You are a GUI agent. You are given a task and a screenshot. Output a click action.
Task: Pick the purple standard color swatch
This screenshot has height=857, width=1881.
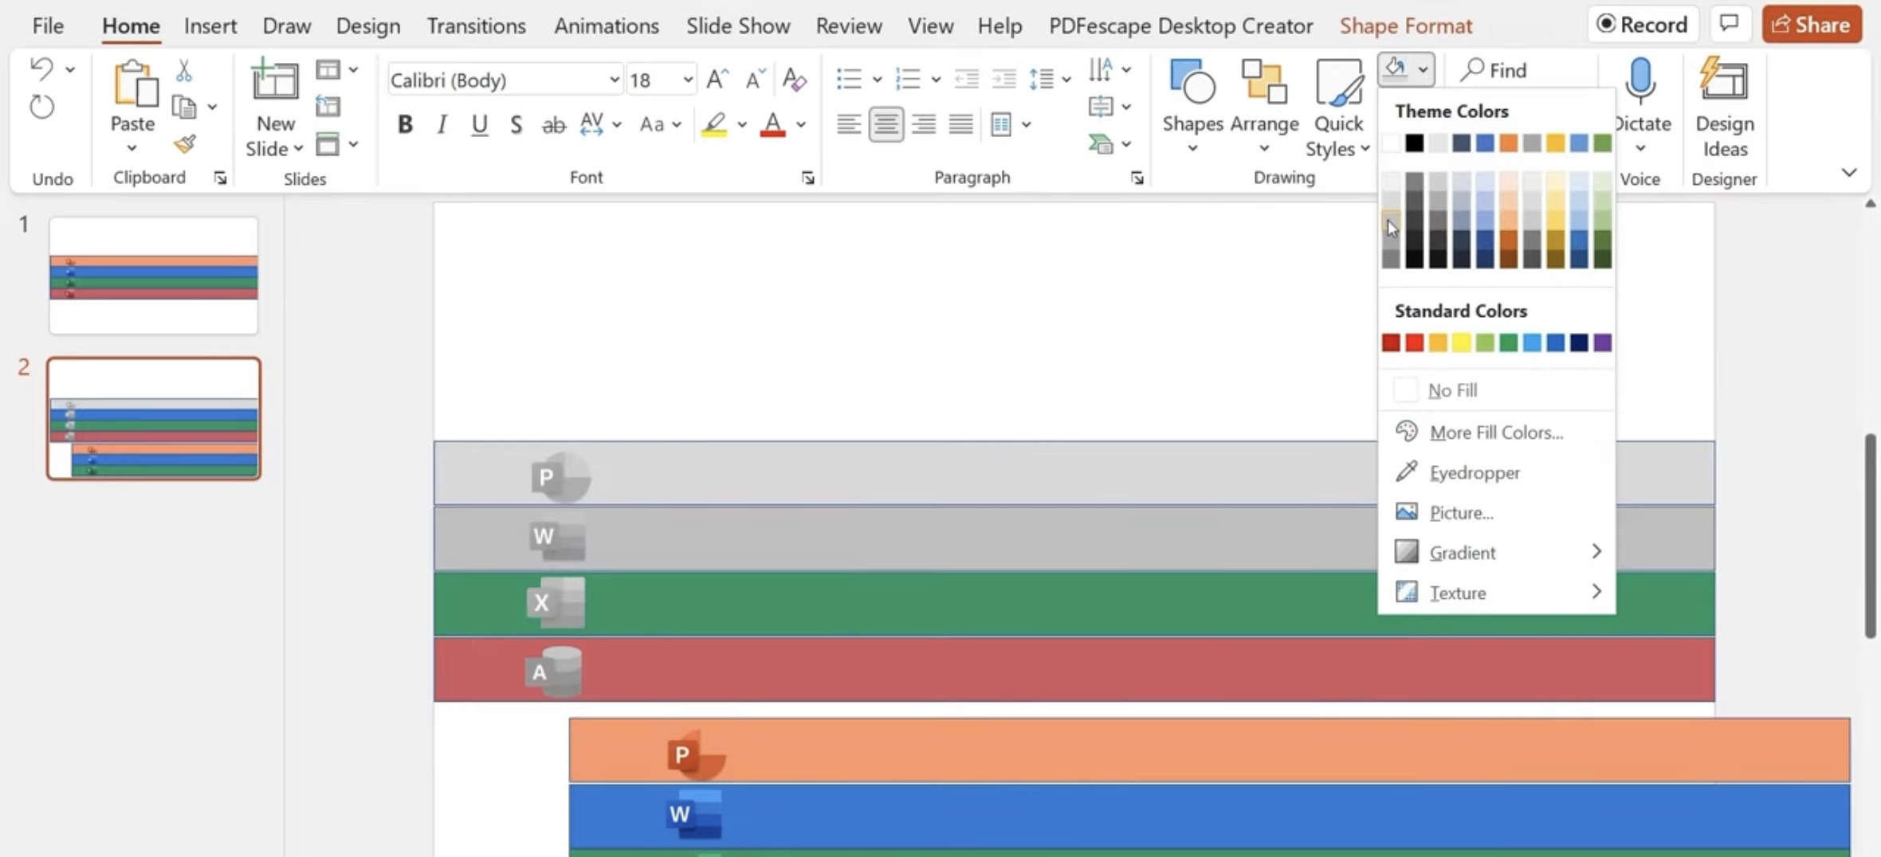1602,342
